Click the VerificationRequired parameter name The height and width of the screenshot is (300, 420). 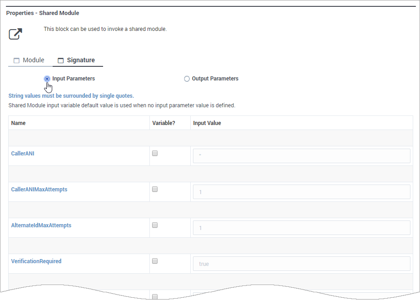pyautogui.click(x=36, y=261)
